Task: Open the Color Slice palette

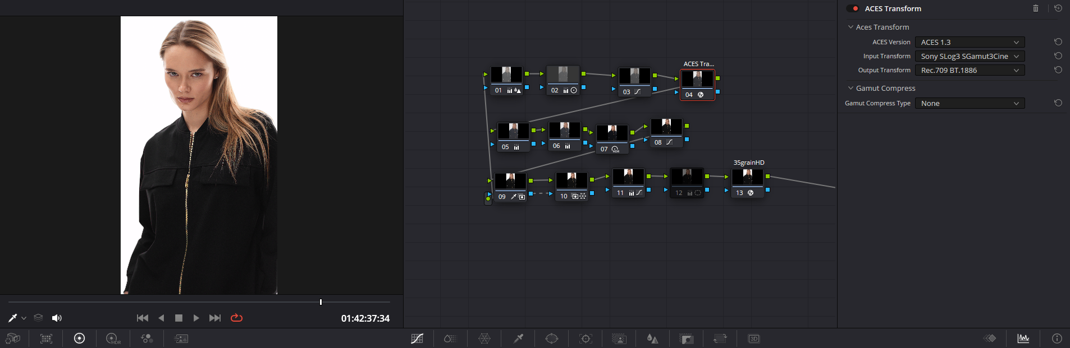Action: point(450,338)
